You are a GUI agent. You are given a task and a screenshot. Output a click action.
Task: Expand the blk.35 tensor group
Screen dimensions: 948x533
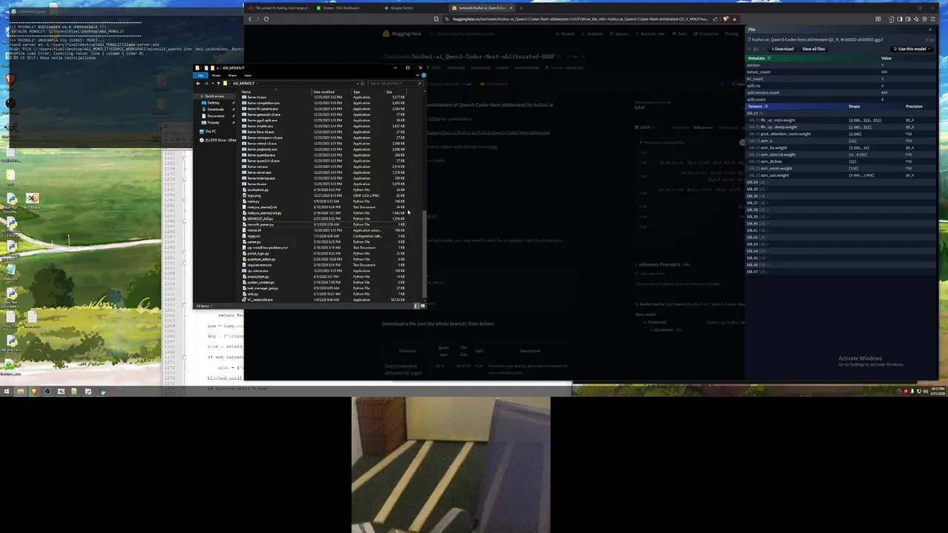pos(757,189)
